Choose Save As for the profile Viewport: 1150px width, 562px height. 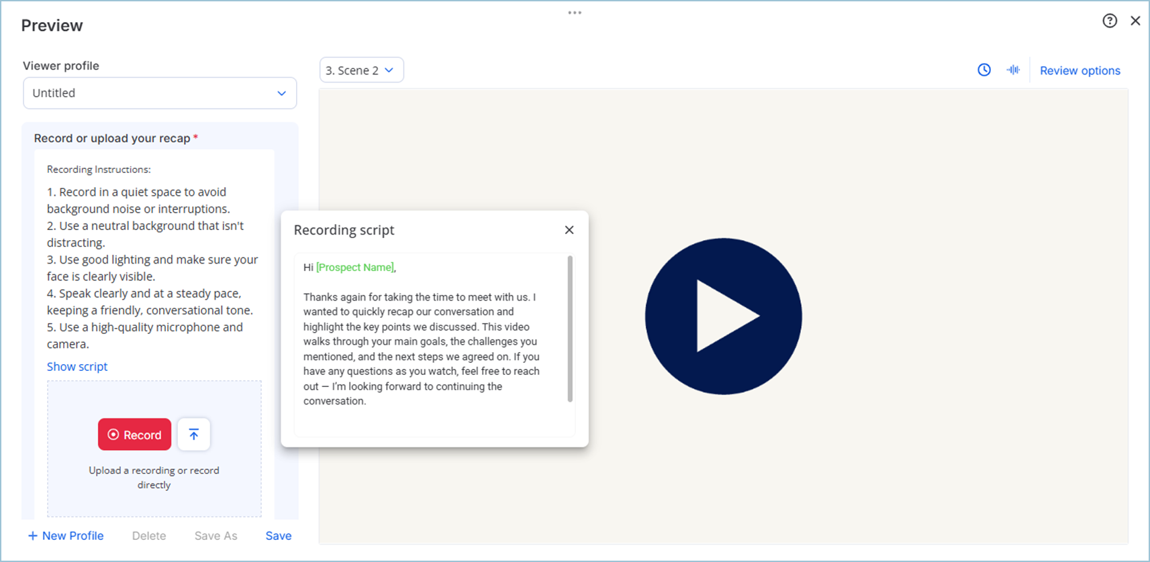coord(215,536)
